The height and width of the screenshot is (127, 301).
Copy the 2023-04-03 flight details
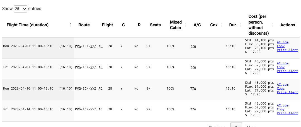click(x=281, y=46)
